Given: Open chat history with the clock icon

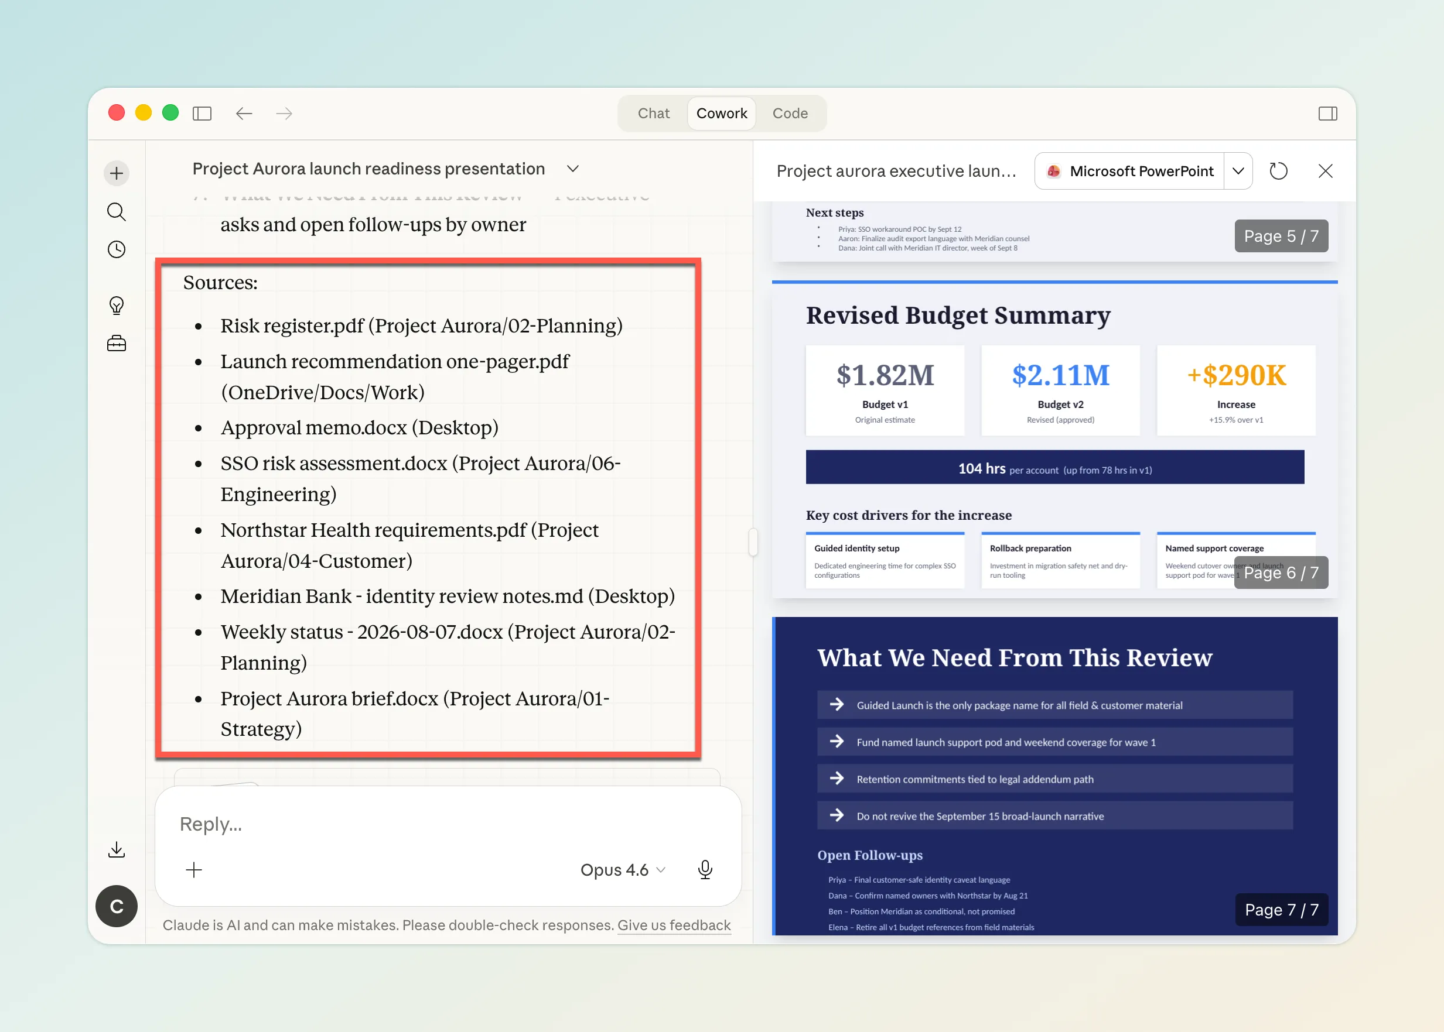Looking at the screenshot, I should click(117, 249).
